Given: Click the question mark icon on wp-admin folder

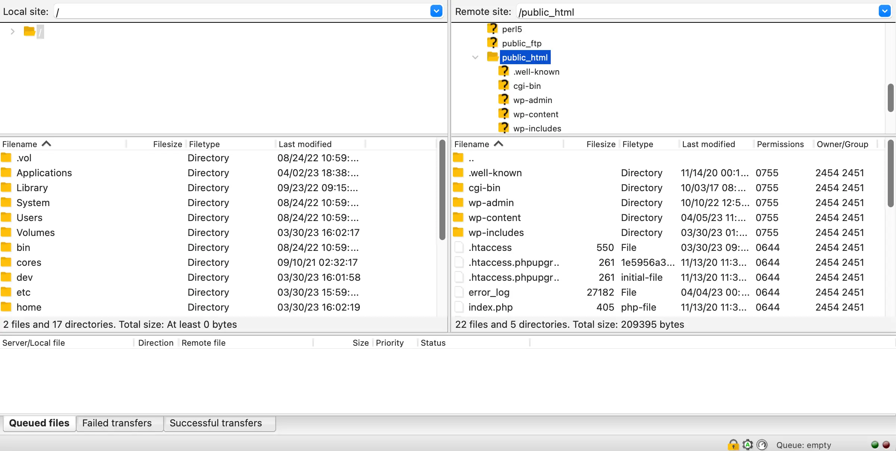Looking at the screenshot, I should 504,100.
